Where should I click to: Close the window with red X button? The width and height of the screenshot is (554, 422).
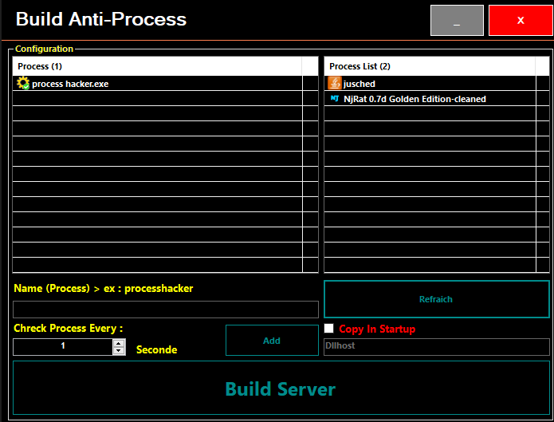(521, 20)
